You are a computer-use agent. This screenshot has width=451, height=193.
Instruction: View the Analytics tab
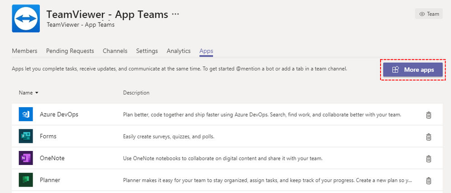(x=179, y=51)
